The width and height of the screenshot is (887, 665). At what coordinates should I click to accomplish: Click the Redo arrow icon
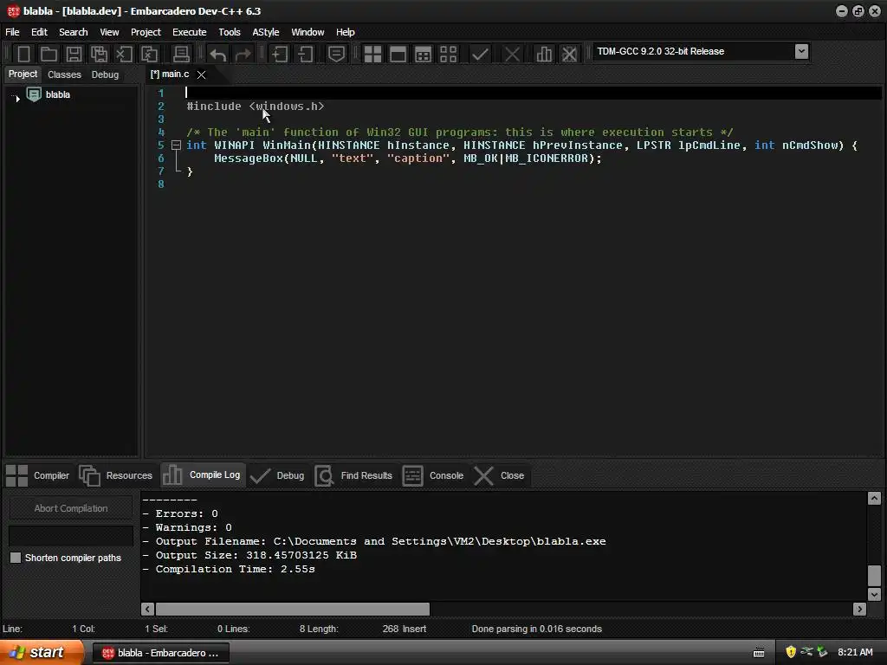[x=243, y=55]
